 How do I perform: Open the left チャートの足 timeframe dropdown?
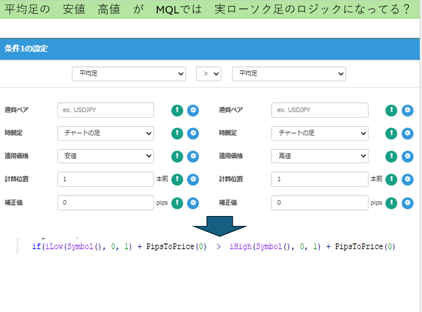click(105, 133)
